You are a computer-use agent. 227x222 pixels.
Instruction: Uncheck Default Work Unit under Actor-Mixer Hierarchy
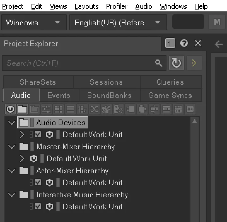click(x=38, y=182)
